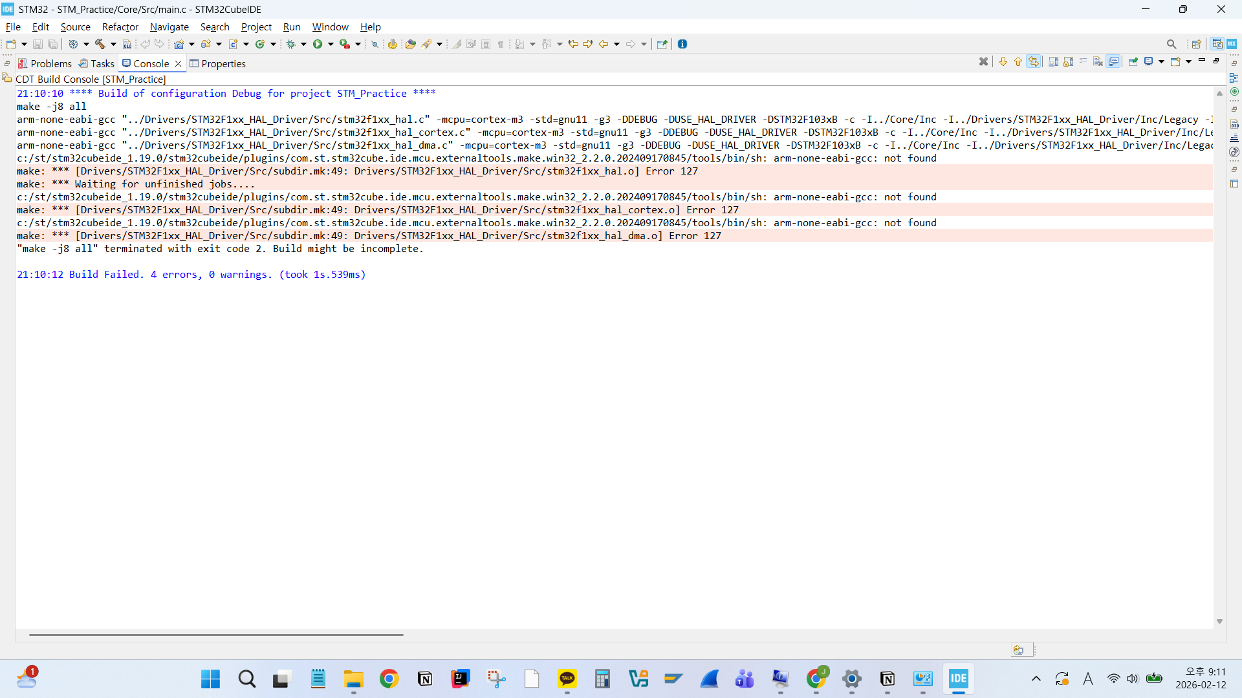Jump to next error with down arrow
The height and width of the screenshot is (698, 1242).
pyautogui.click(x=1003, y=61)
